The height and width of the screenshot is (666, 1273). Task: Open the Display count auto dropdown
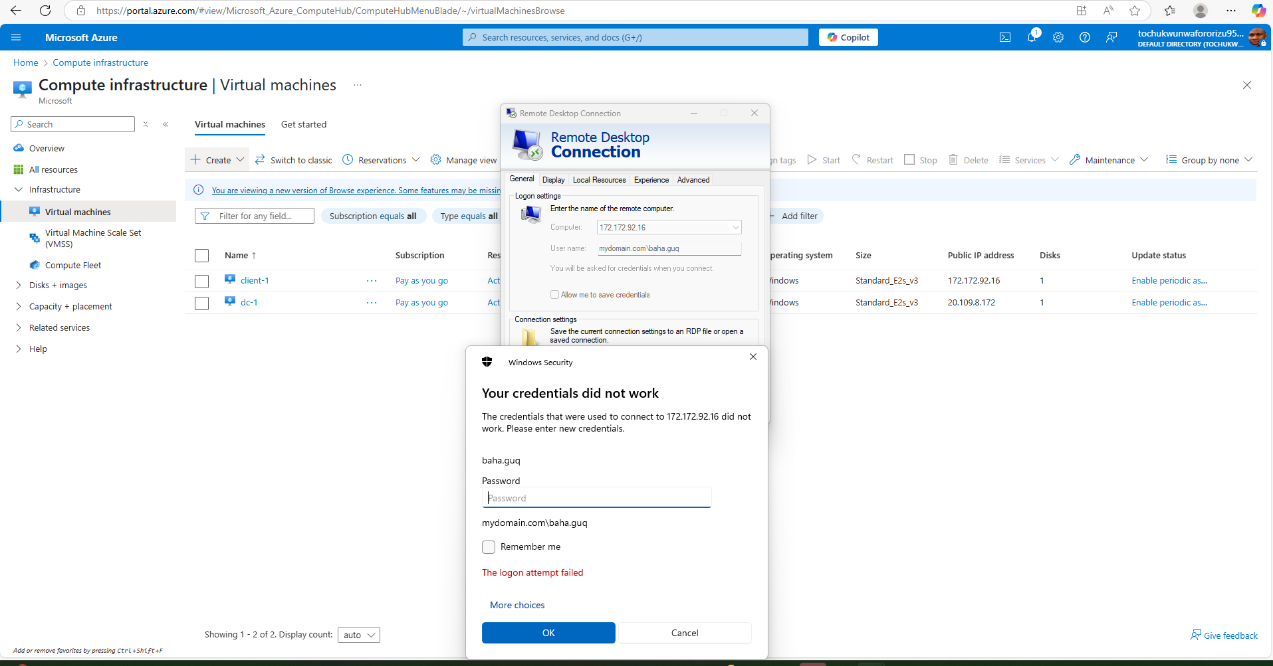[x=359, y=635]
